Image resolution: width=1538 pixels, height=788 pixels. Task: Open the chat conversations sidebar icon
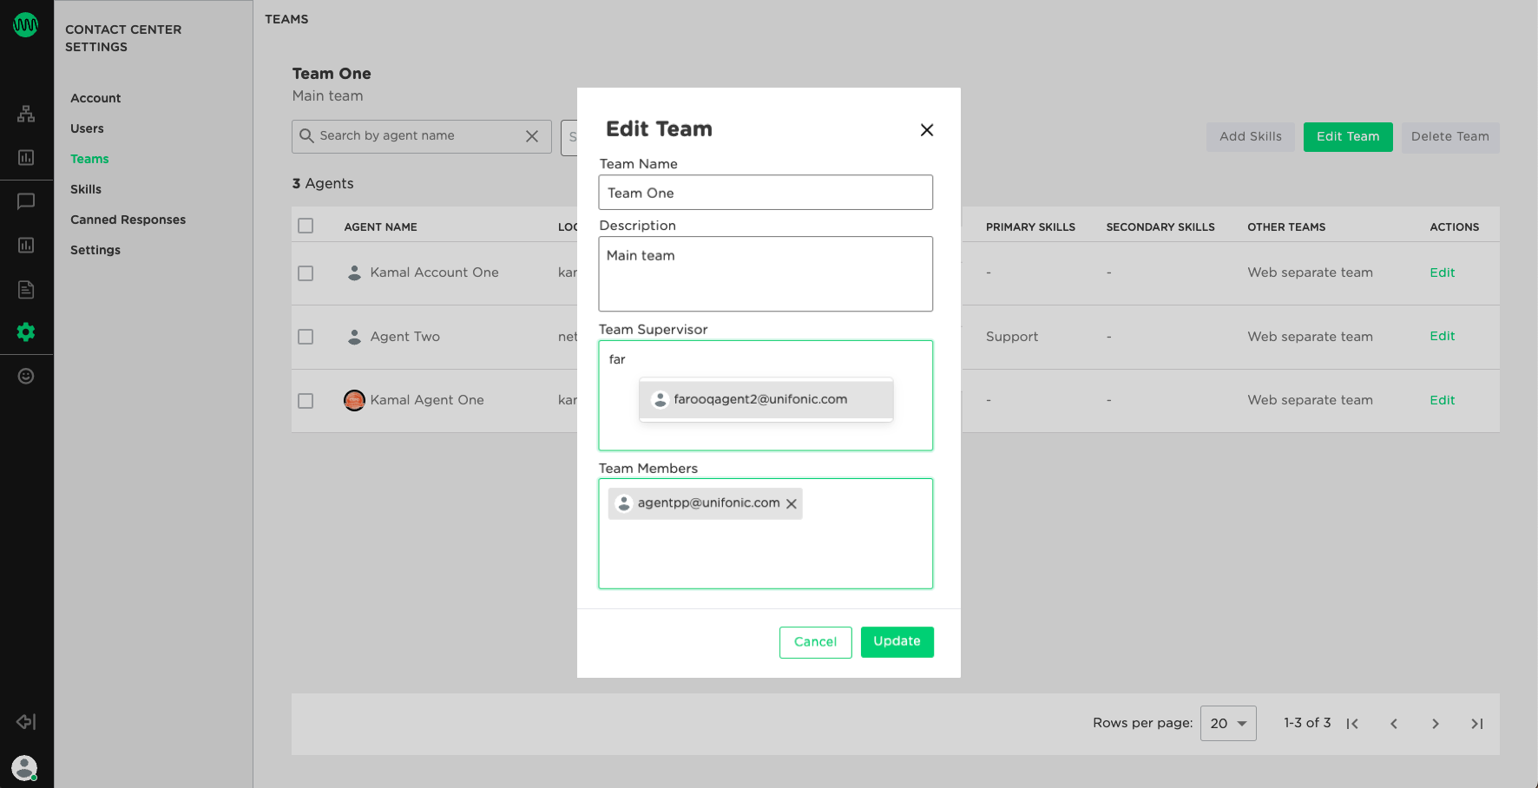click(26, 201)
